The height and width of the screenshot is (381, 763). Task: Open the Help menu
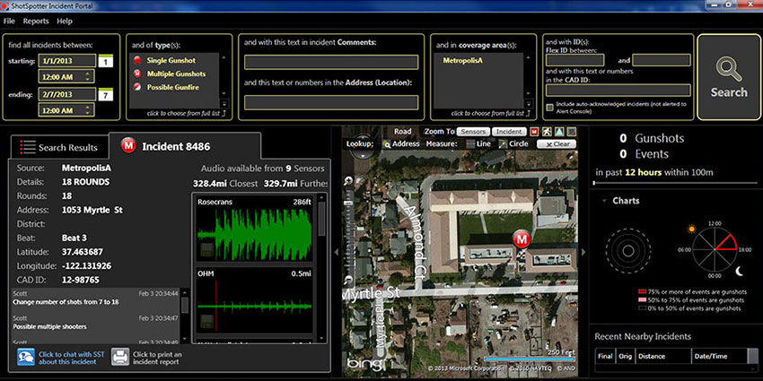[65, 22]
